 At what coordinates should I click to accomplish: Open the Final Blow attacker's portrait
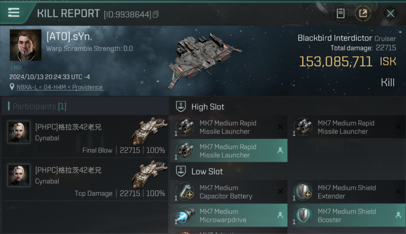(x=19, y=132)
